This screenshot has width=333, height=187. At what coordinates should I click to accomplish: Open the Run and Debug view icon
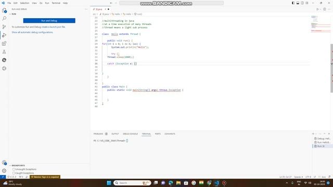pyautogui.click(x=4, y=35)
